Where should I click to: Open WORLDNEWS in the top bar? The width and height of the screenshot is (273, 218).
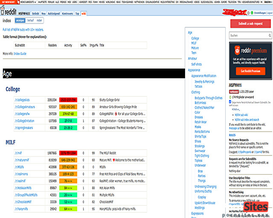(110, 2)
